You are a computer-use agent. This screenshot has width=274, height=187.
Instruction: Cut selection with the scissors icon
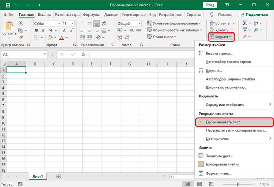point(20,23)
